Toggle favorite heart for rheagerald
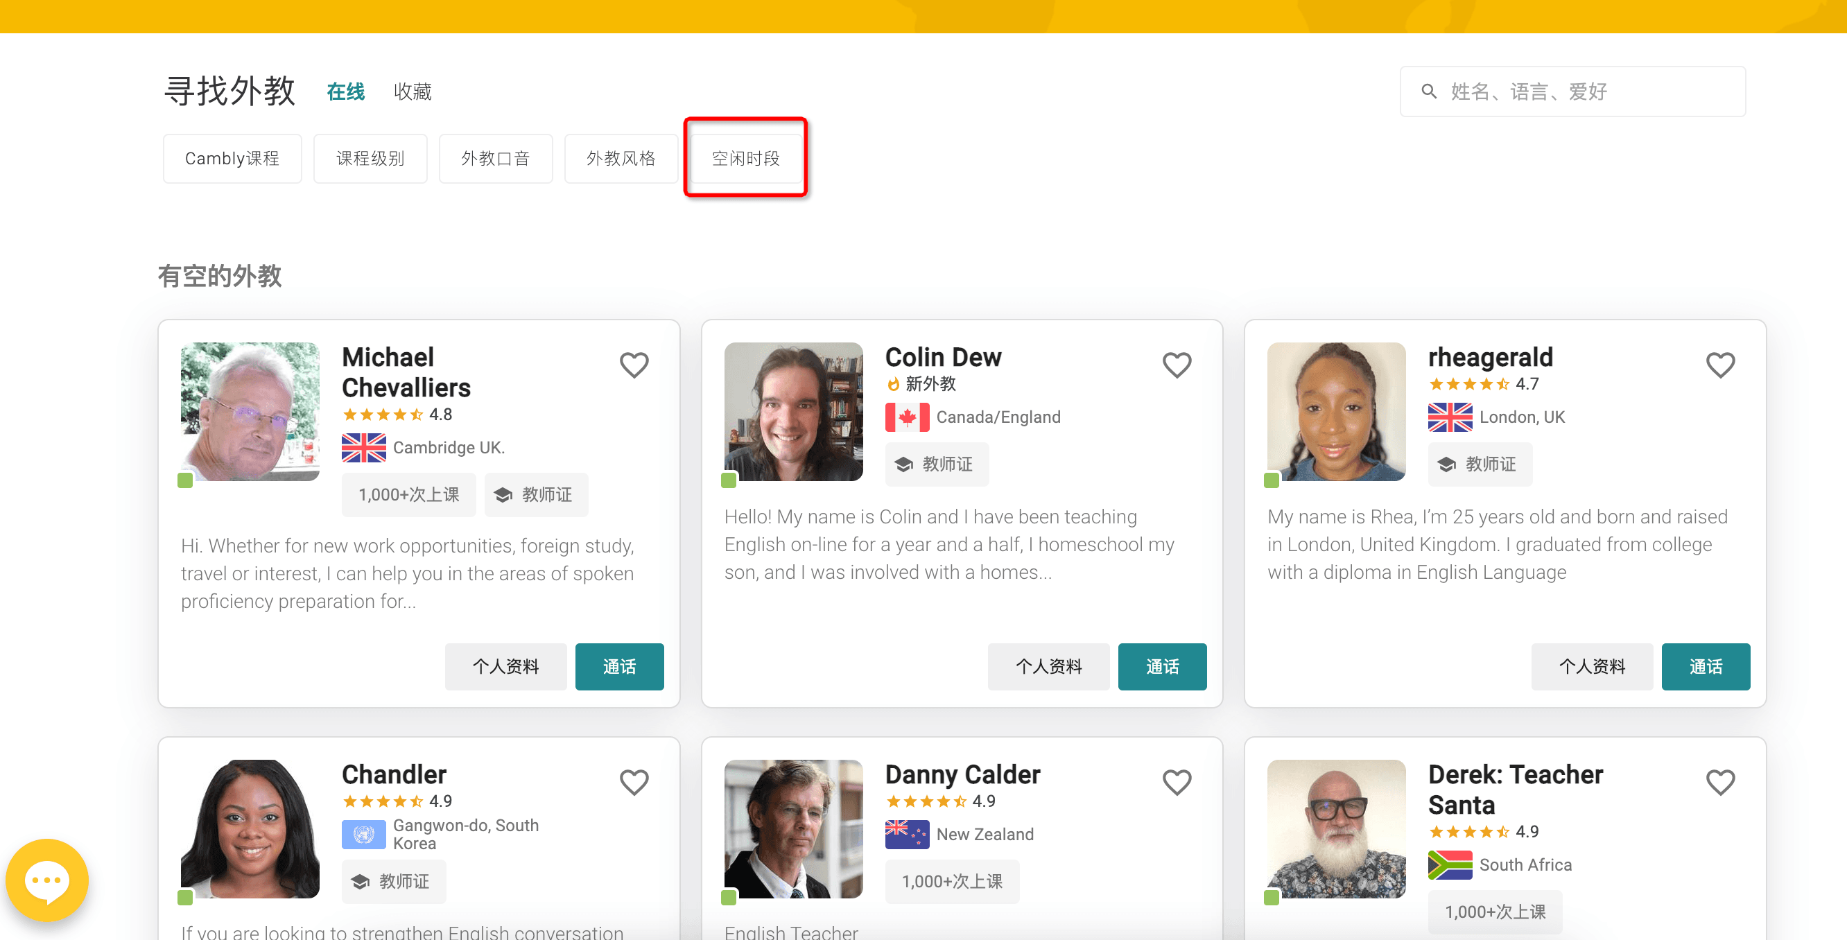The width and height of the screenshot is (1847, 940). tap(1719, 365)
